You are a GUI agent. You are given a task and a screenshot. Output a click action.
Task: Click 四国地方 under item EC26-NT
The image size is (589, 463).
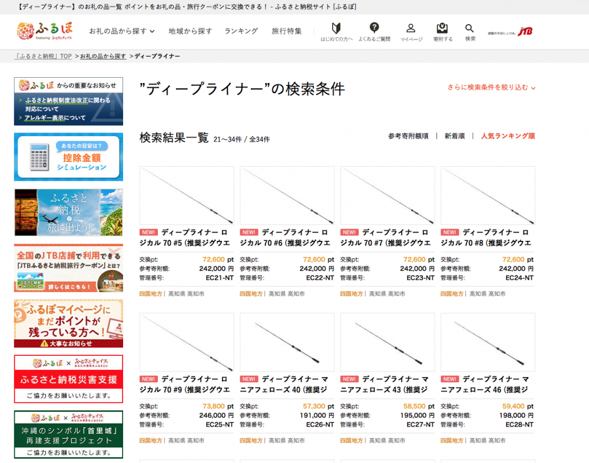[x=251, y=441]
